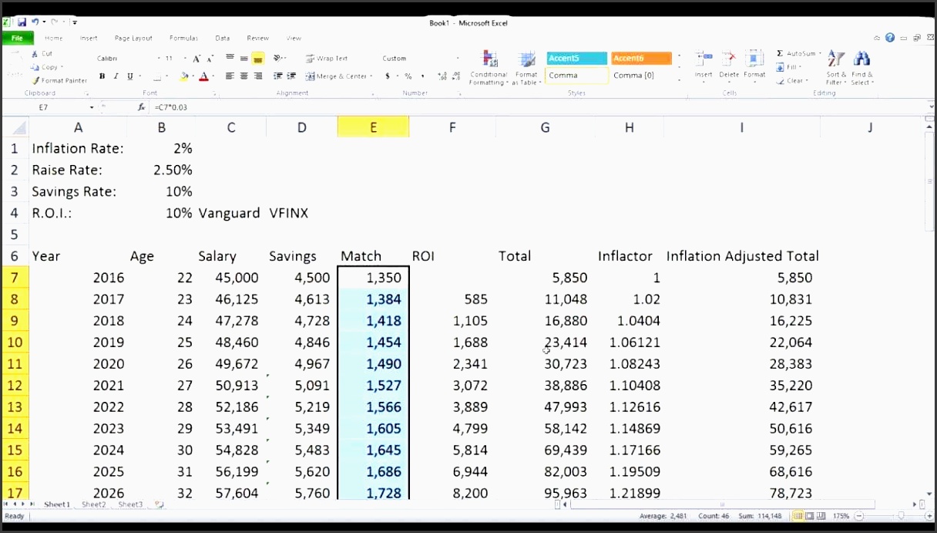937x533 pixels.
Task: Adjust the zoom slider handle
Action: 901,516
